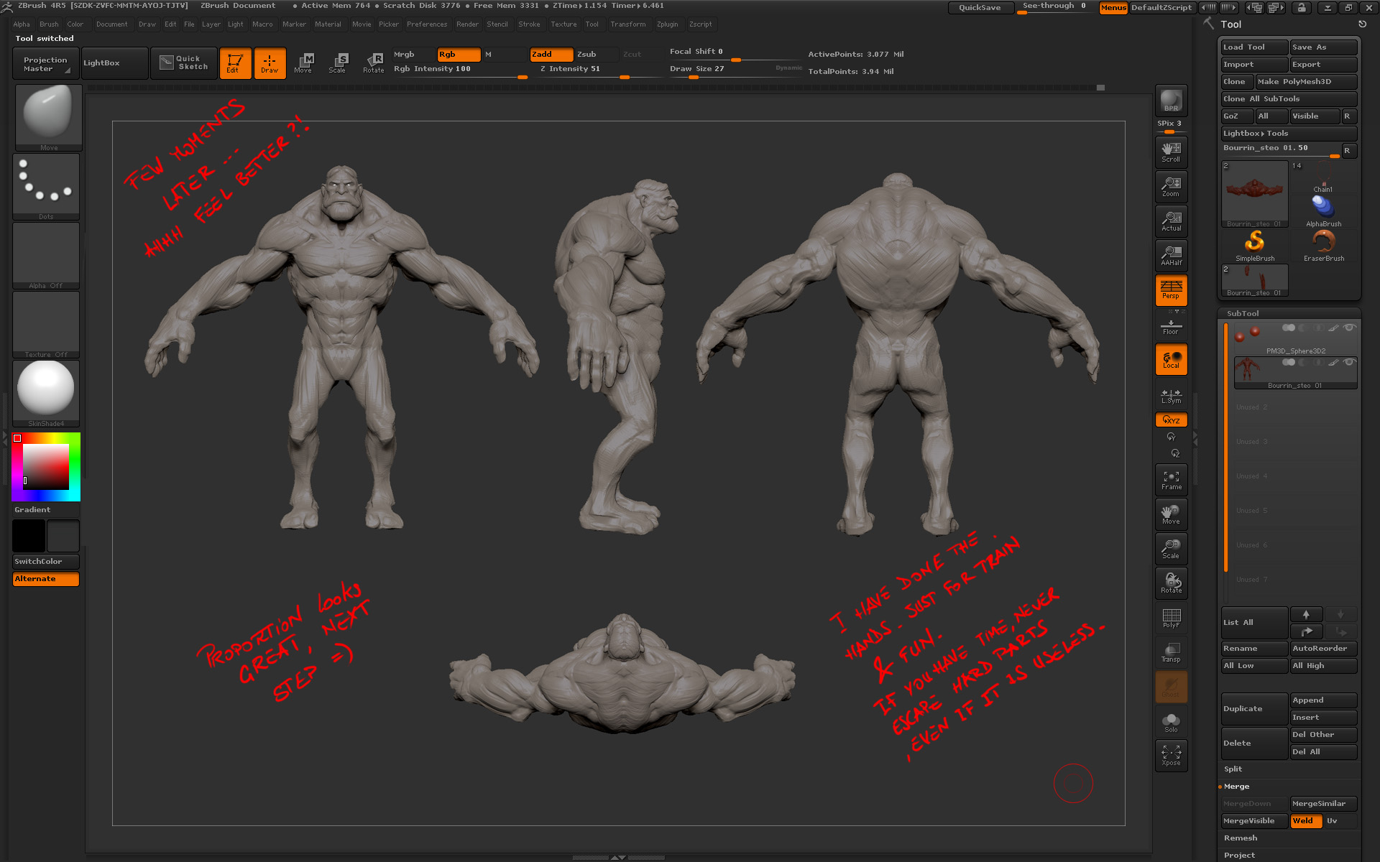
Task: Click the QuickSave button
Action: (980, 8)
